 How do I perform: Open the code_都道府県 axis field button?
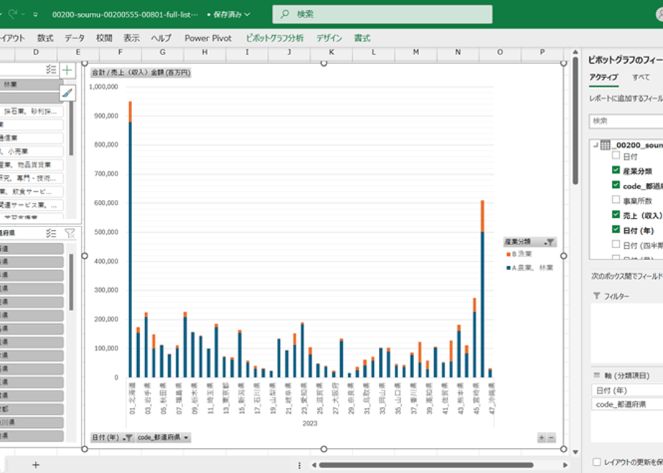pyautogui.click(x=163, y=437)
